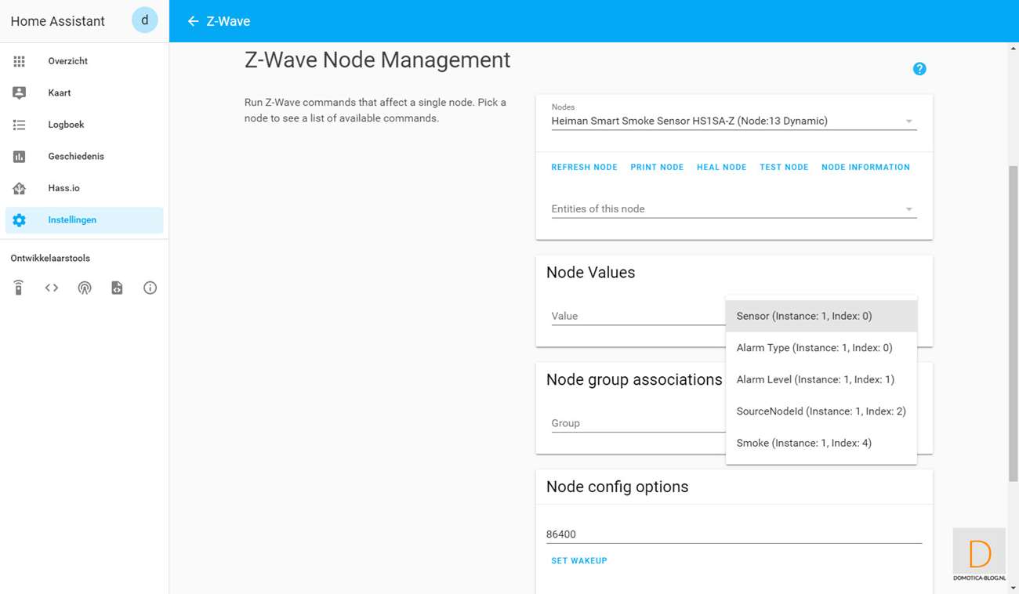Open the Group dropdown field
The width and height of the screenshot is (1019, 594).
[x=636, y=423]
